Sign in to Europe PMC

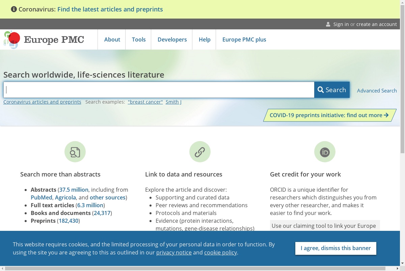point(341,24)
